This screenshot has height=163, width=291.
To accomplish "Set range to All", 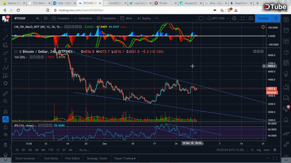I will click(70, 150).
